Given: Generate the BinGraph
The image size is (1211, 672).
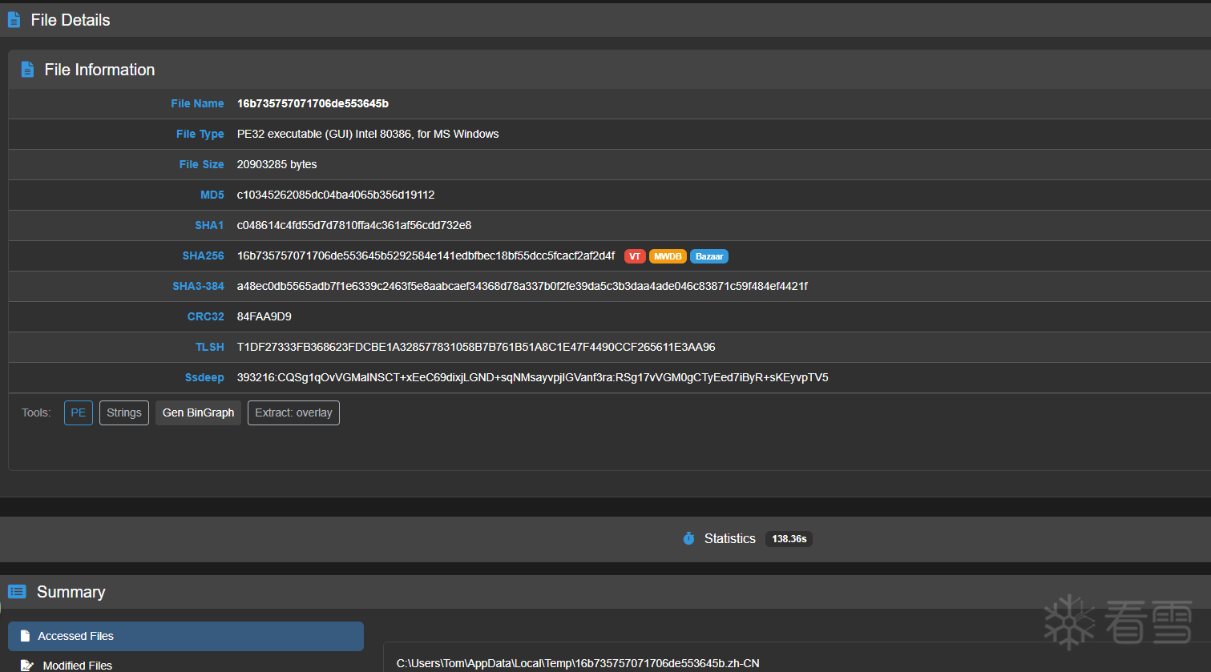Looking at the screenshot, I should pos(199,412).
